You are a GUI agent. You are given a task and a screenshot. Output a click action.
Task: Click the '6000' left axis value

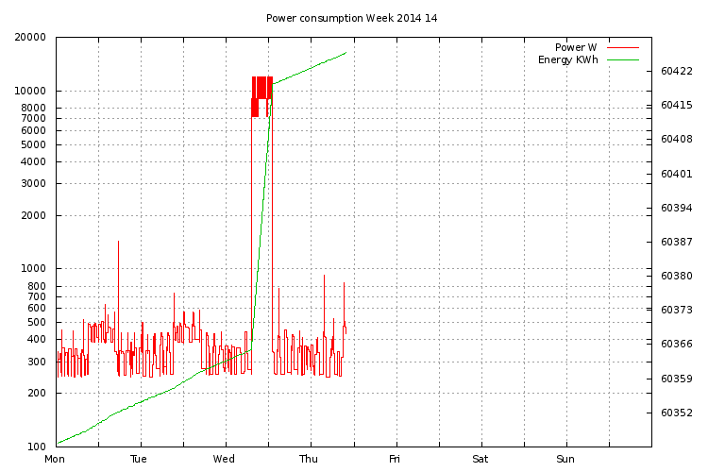(33, 131)
